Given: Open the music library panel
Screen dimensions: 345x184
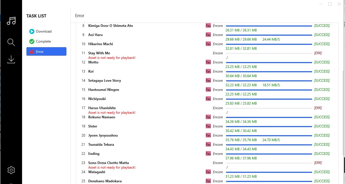Looking at the screenshot, I should coord(11,21).
